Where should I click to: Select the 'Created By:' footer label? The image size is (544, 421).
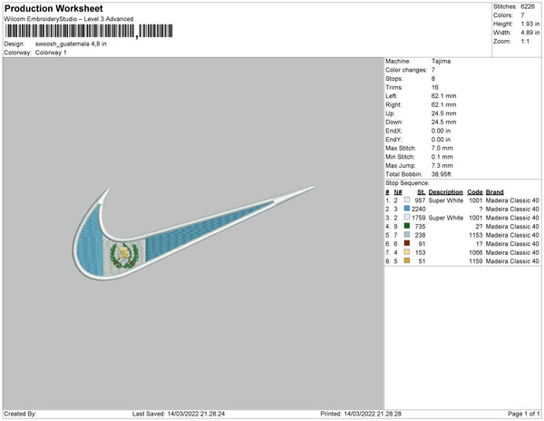point(20,414)
